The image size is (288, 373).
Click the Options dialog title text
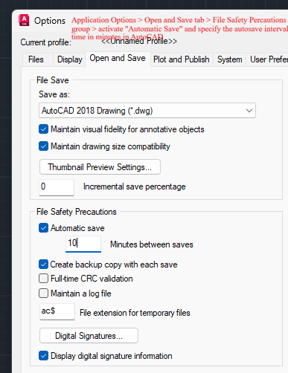[x=50, y=21]
